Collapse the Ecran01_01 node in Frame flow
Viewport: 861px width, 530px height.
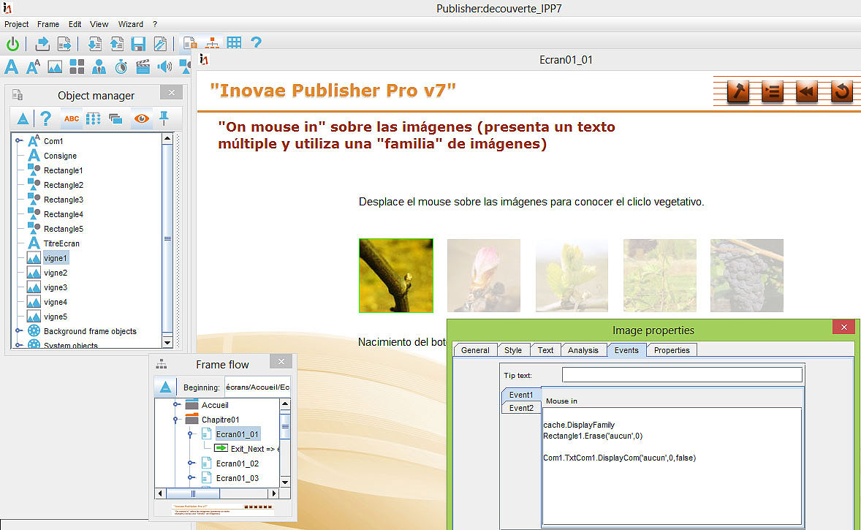pos(191,434)
